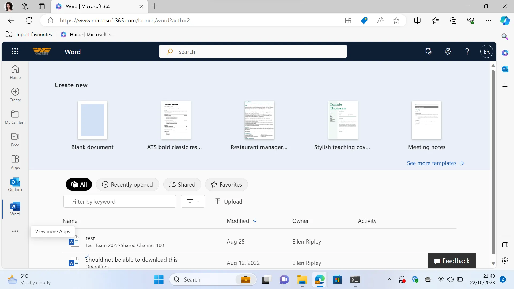
Task: Click the Filter by keyword field
Action: coord(120,201)
